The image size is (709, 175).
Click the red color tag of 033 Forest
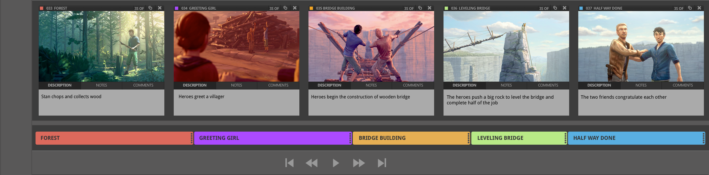pos(42,8)
